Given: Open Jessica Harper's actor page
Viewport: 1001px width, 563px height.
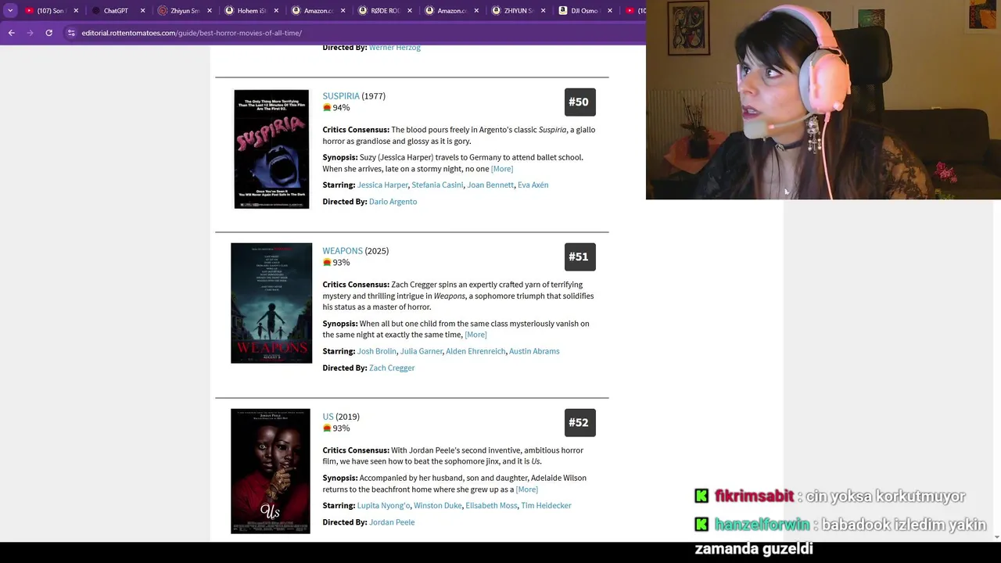Looking at the screenshot, I should (382, 185).
